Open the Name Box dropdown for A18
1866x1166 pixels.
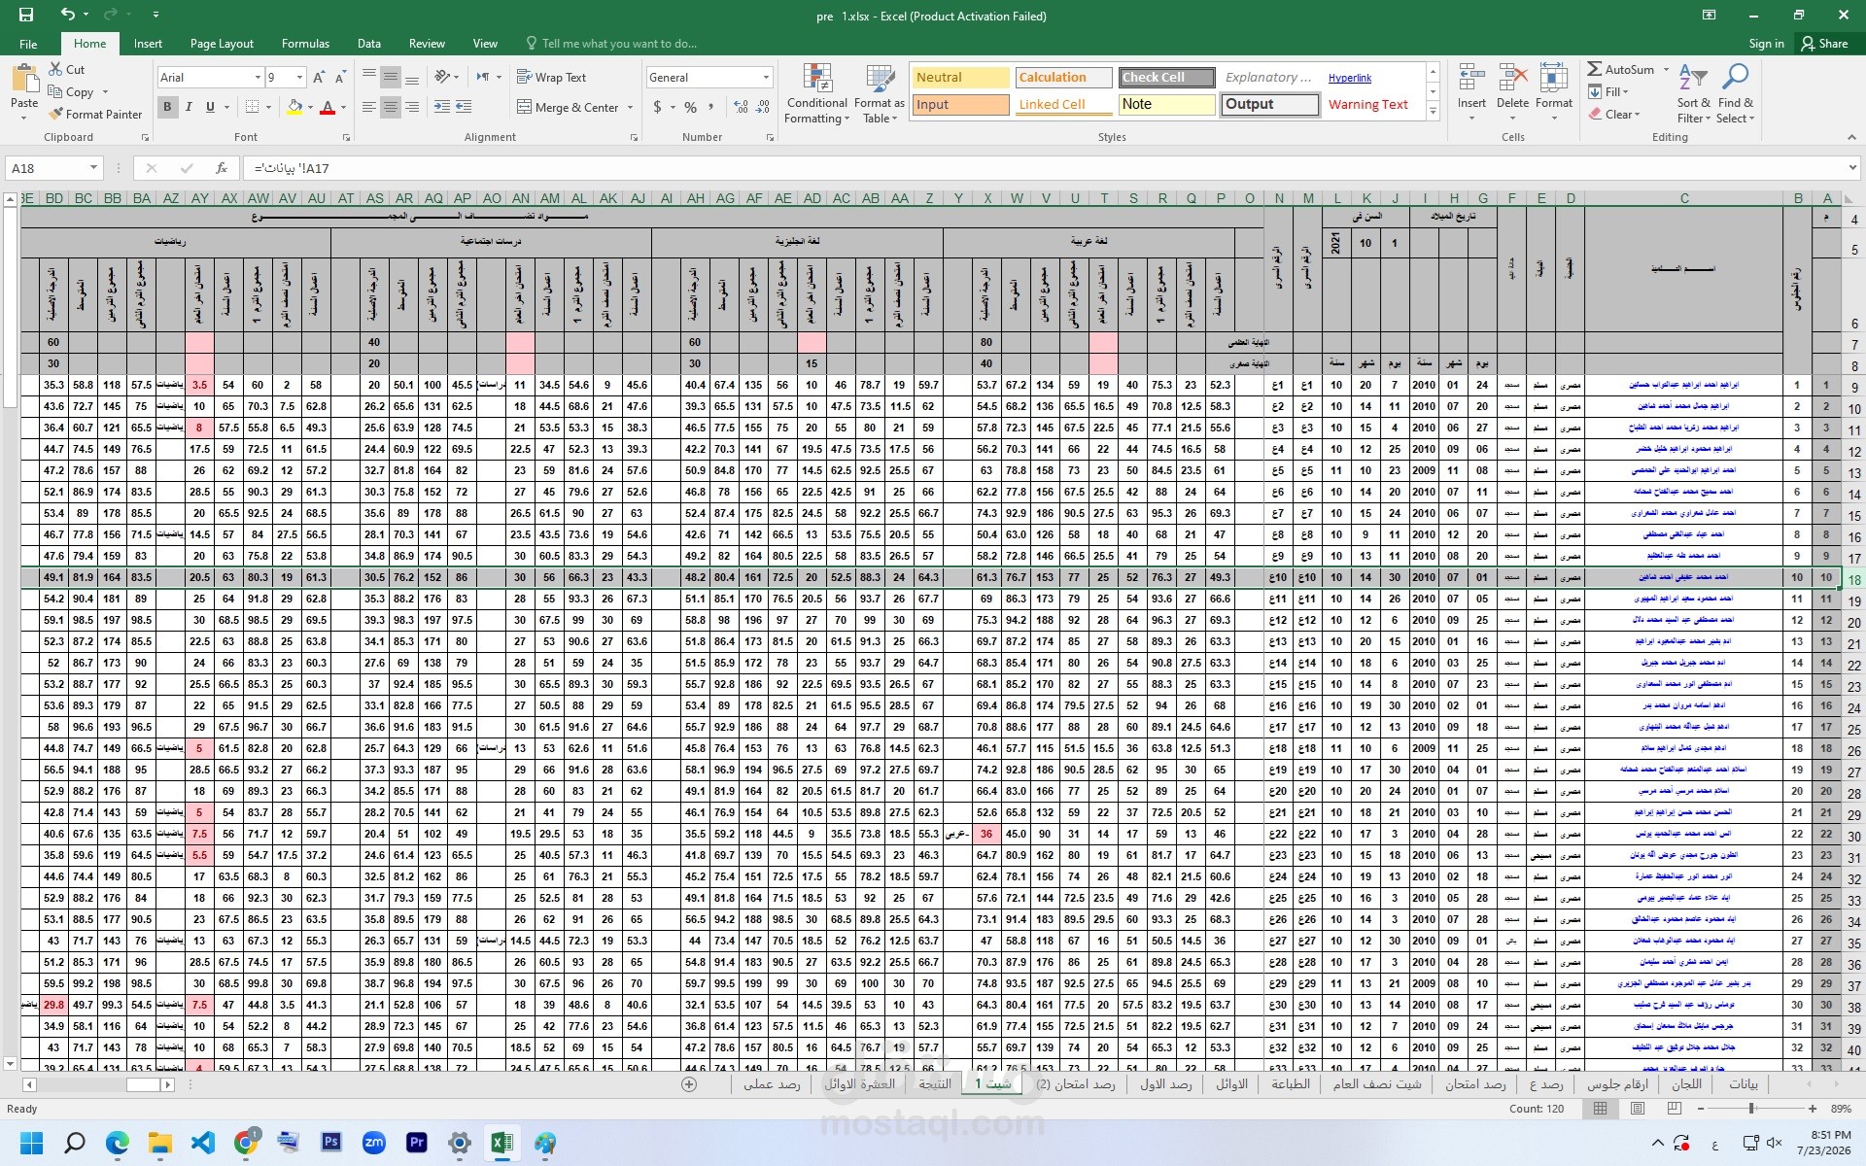[93, 168]
